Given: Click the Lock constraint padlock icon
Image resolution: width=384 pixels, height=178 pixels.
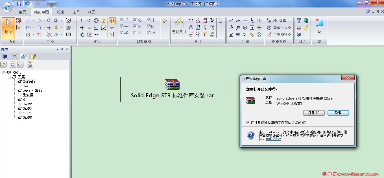Looking at the screenshot, I should (103, 21).
